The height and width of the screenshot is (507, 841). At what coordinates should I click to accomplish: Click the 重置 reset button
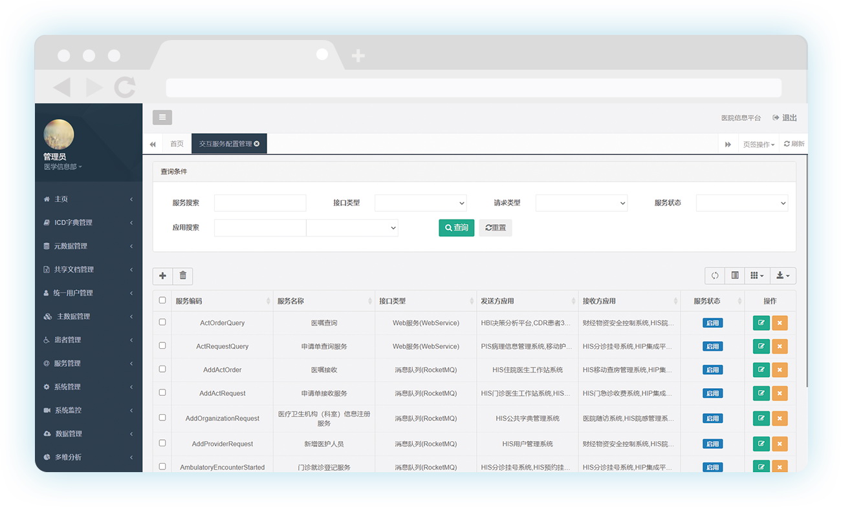point(496,228)
